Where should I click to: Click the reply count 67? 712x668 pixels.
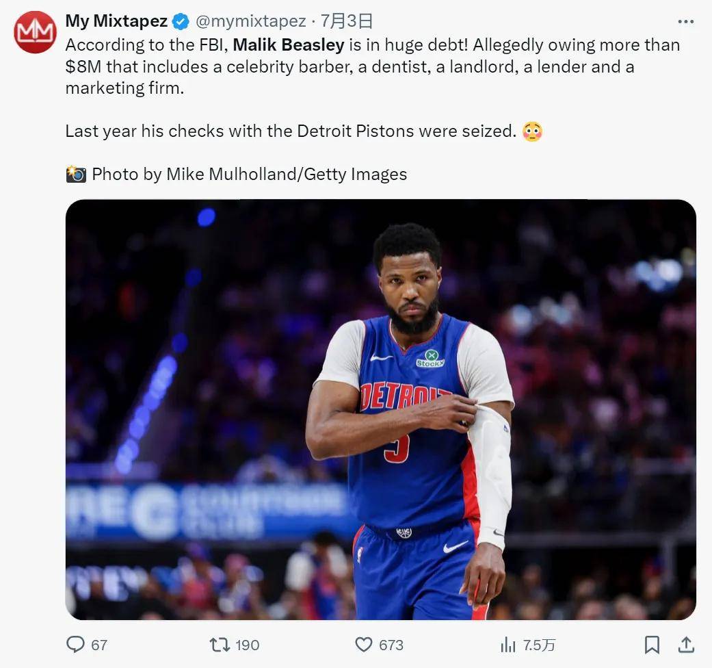point(99,645)
